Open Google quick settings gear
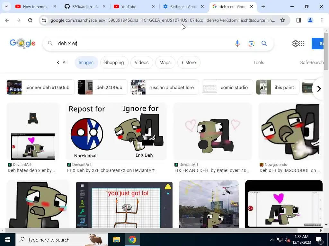The width and height of the screenshot is (329, 246). (295, 43)
